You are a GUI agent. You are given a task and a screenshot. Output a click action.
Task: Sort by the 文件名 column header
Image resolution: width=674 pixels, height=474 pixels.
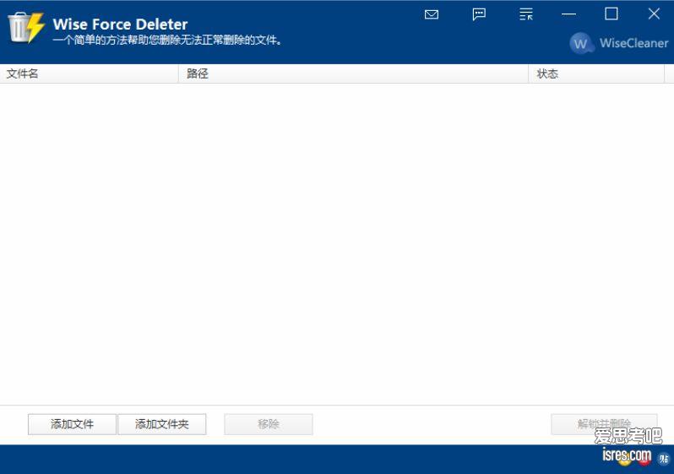[89, 74]
